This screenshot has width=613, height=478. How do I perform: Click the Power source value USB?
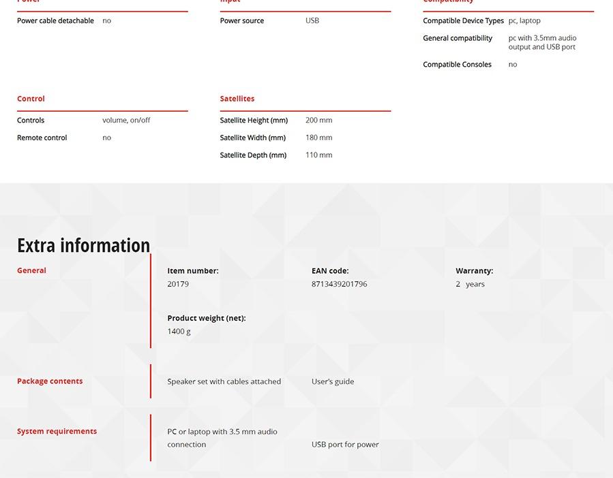pyautogui.click(x=312, y=21)
